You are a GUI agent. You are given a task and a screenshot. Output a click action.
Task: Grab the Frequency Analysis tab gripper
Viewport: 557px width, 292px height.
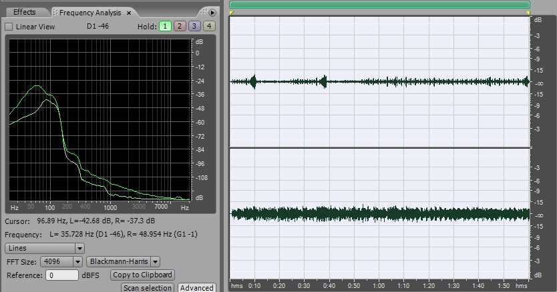click(x=55, y=13)
